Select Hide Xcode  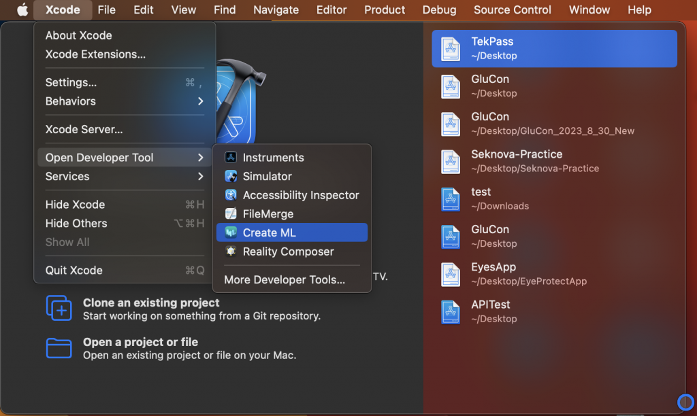click(x=125, y=204)
